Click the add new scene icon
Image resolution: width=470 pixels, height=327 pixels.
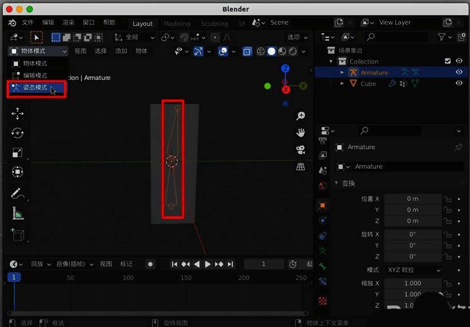coord(339,22)
